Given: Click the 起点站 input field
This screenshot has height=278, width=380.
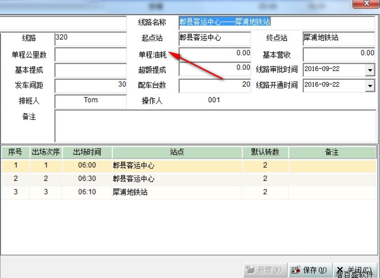Looking at the screenshot, I should tap(215, 38).
